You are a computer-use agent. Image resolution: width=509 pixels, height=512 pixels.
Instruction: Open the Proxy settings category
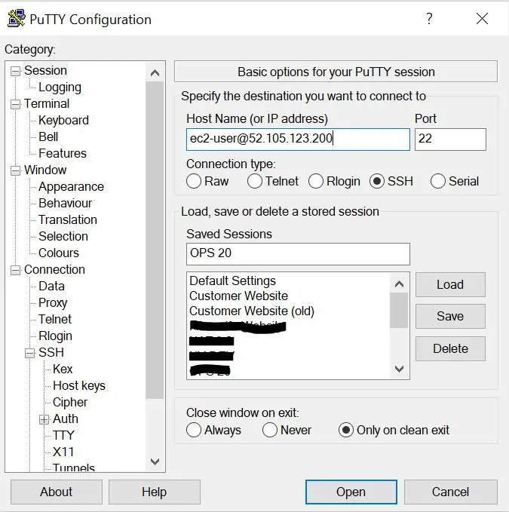point(53,302)
